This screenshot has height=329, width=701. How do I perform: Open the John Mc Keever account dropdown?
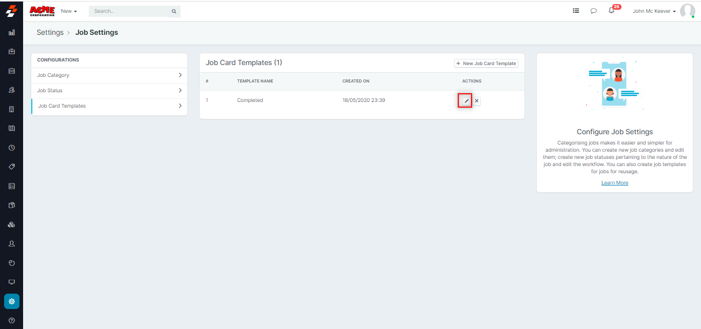654,11
